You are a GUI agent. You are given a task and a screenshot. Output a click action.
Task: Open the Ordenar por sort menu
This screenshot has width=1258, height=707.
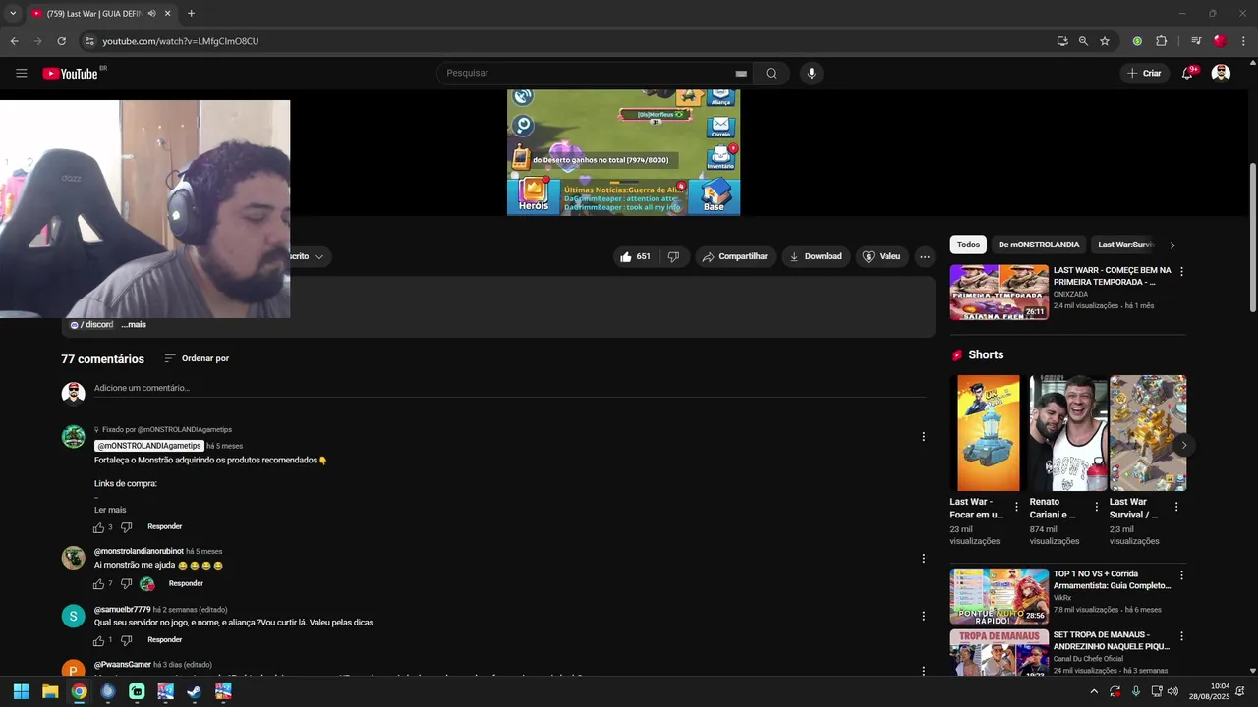pos(197,358)
